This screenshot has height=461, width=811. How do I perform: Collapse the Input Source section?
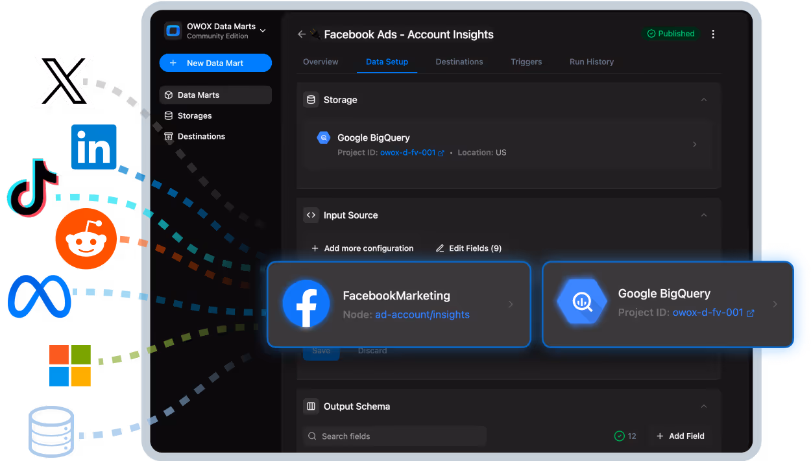[x=704, y=215]
